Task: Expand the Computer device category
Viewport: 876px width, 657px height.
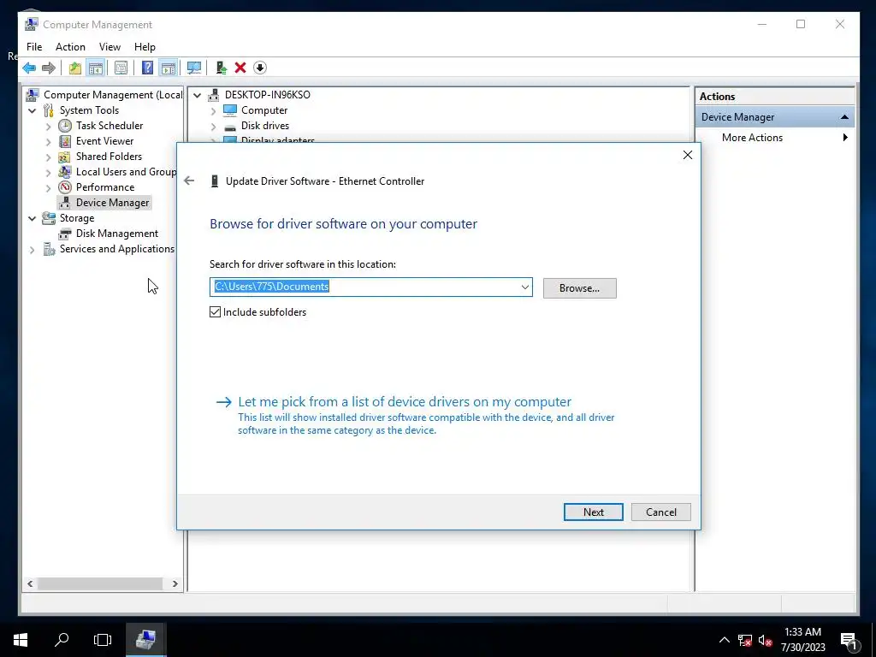Action: pyautogui.click(x=213, y=110)
